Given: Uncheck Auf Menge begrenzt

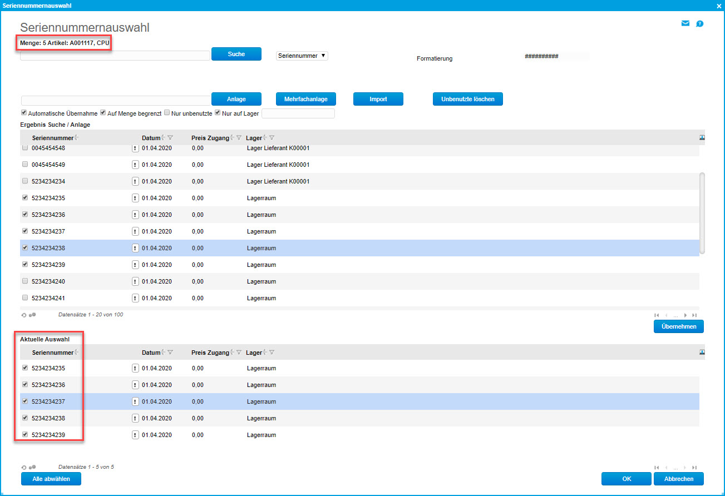Looking at the screenshot, I should coord(103,112).
